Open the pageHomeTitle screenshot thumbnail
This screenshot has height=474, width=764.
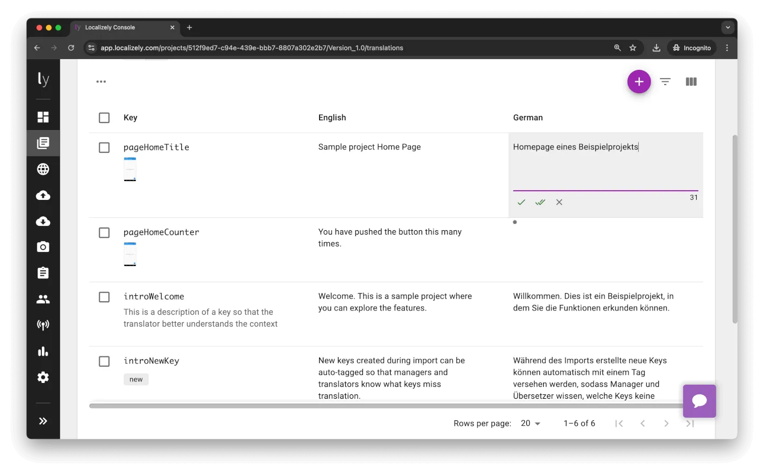(130, 169)
